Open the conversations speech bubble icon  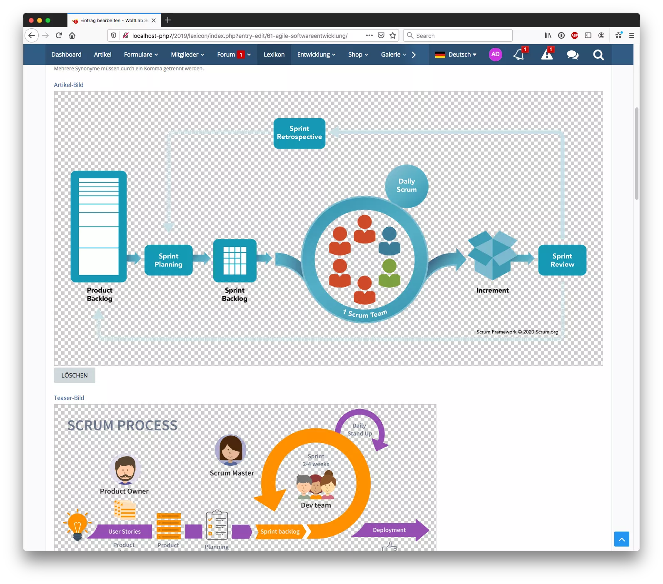573,55
